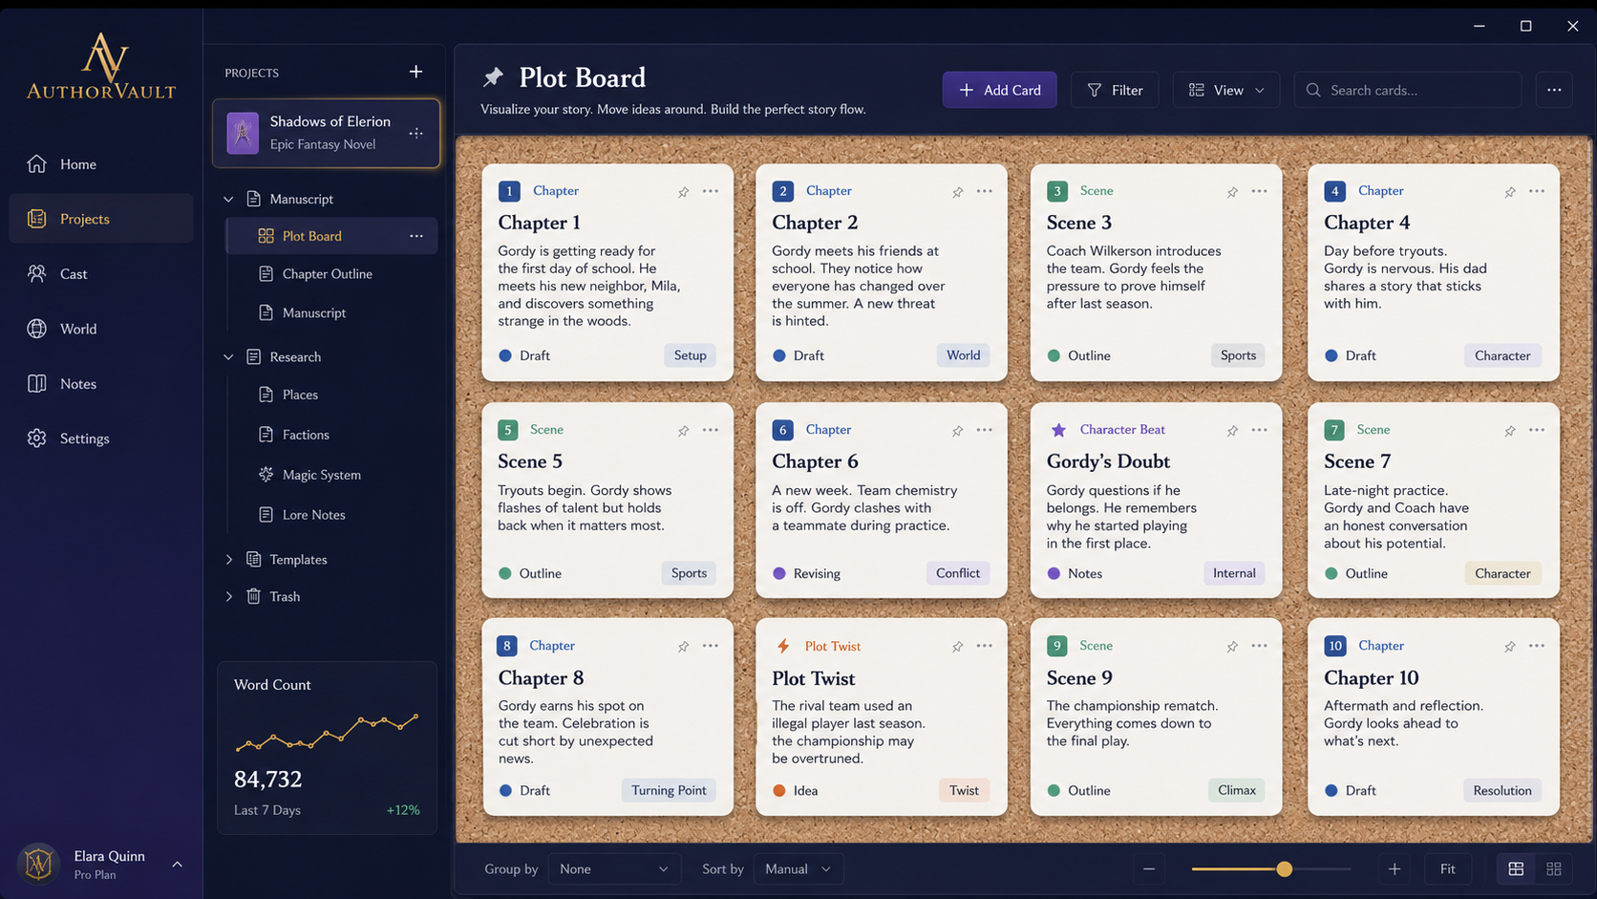Switch to compact grid layout view
Viewport: 1597px width, 899px height.
[x=1554, y=868]
